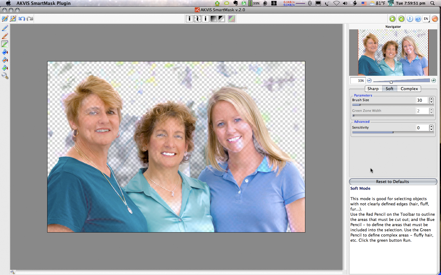Select the red Bucket fill tool
441x275 pixels.
pyautogui.click(x=5, y=60)
